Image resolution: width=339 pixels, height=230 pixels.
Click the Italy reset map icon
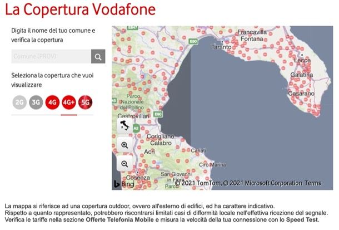click(x=124, y=126)
